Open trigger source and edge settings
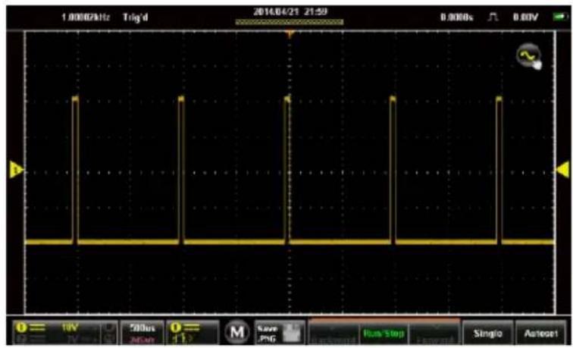Viewport: 573px width, 348px height. (193, 333)
